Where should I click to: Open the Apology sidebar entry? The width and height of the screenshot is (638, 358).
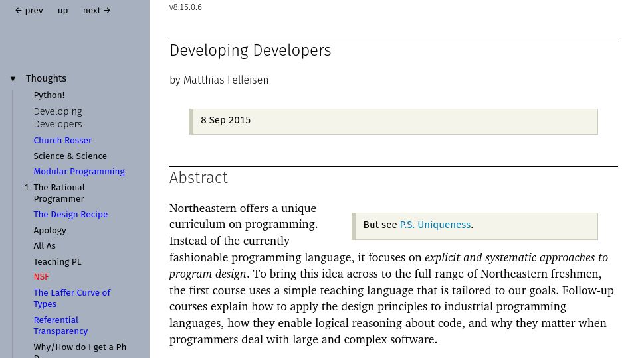pos(50,231)
